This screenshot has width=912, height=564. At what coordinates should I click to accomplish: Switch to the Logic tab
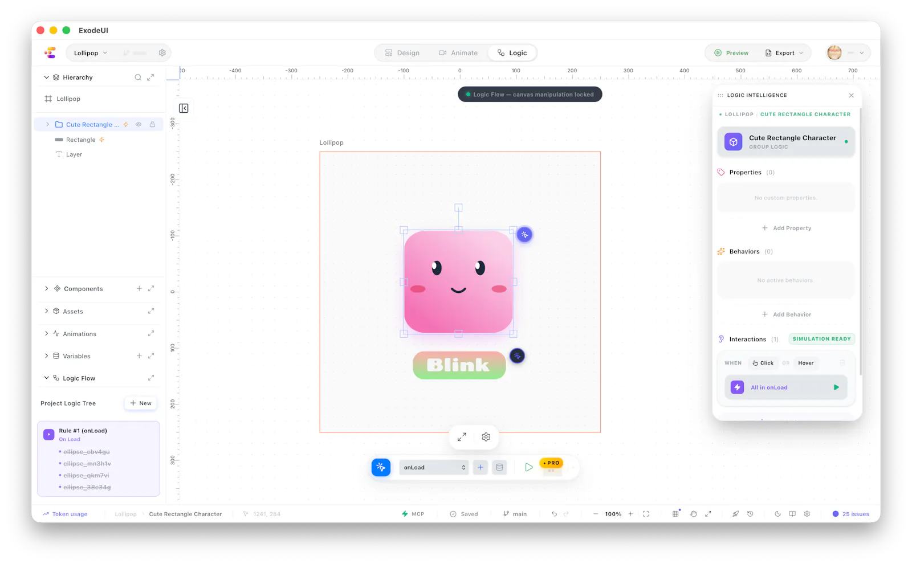pos(512,53)
